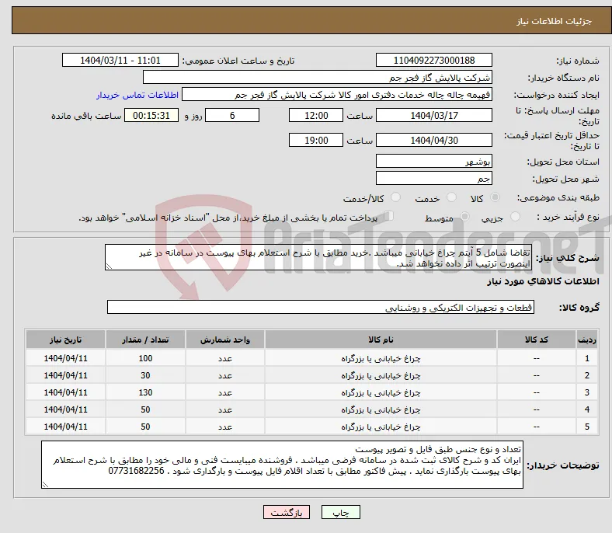The height and width of the screenshot is (533, 612).
Task: Click the response deadline date 1404/03/17
Action: coord(433,115)
